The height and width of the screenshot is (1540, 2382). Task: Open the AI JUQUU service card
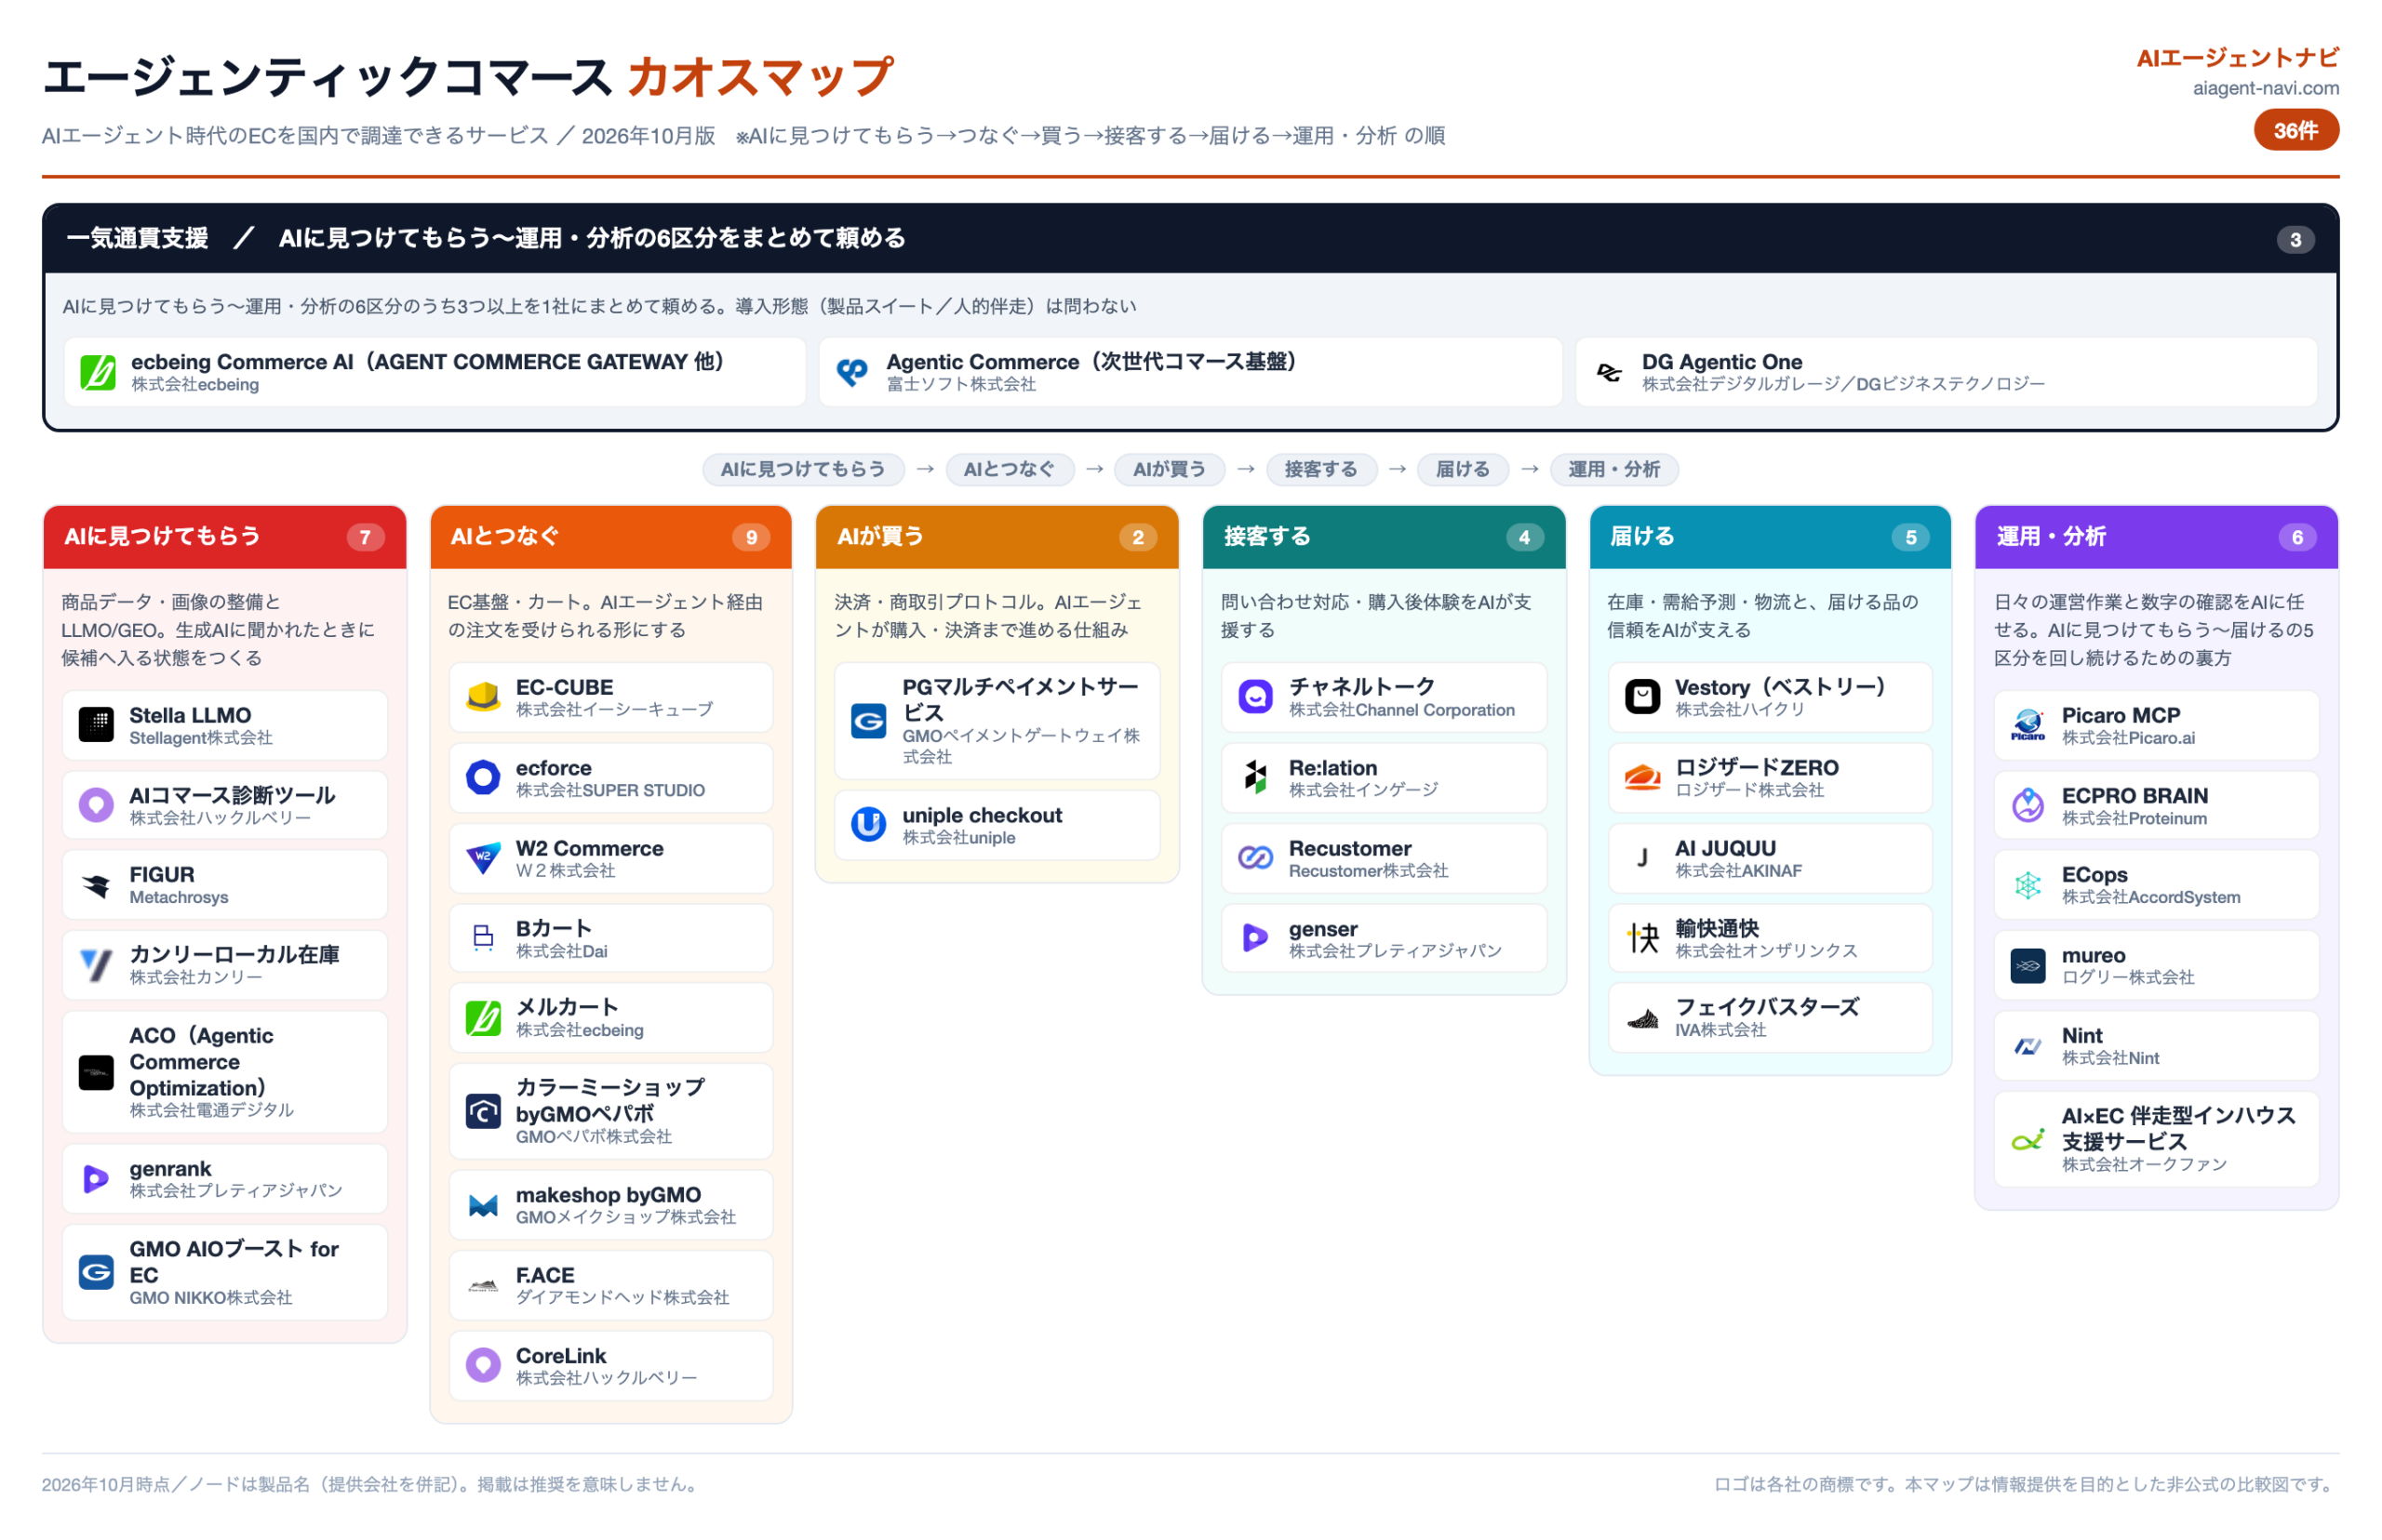click(1770, 858)
